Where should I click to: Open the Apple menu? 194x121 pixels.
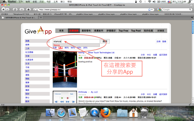pos(4,2)
